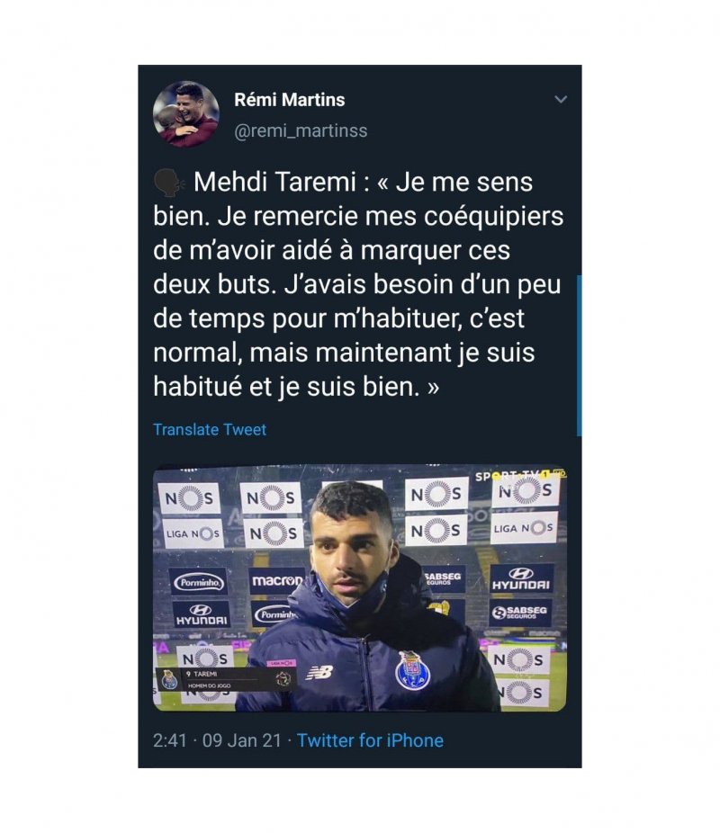Click the Mehdi Taremi quote text
The image size is (720, 833).
(358, 284)
